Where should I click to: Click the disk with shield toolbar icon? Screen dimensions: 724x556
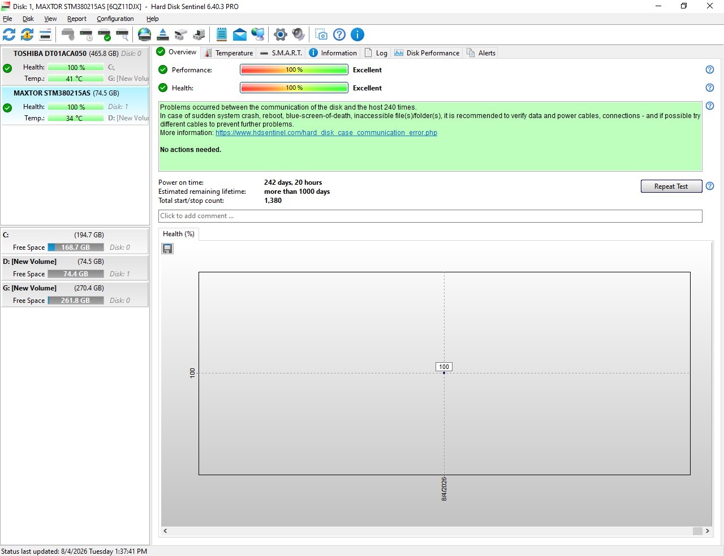pyautogui.click(x=68, y=34)
